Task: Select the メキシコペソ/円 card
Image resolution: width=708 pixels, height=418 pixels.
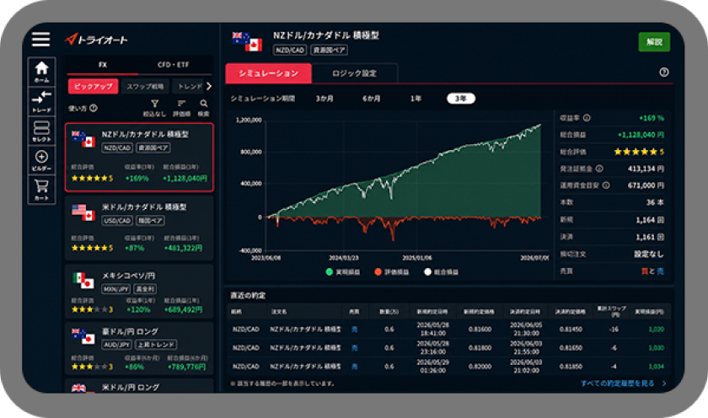Action: pos(139,291)
